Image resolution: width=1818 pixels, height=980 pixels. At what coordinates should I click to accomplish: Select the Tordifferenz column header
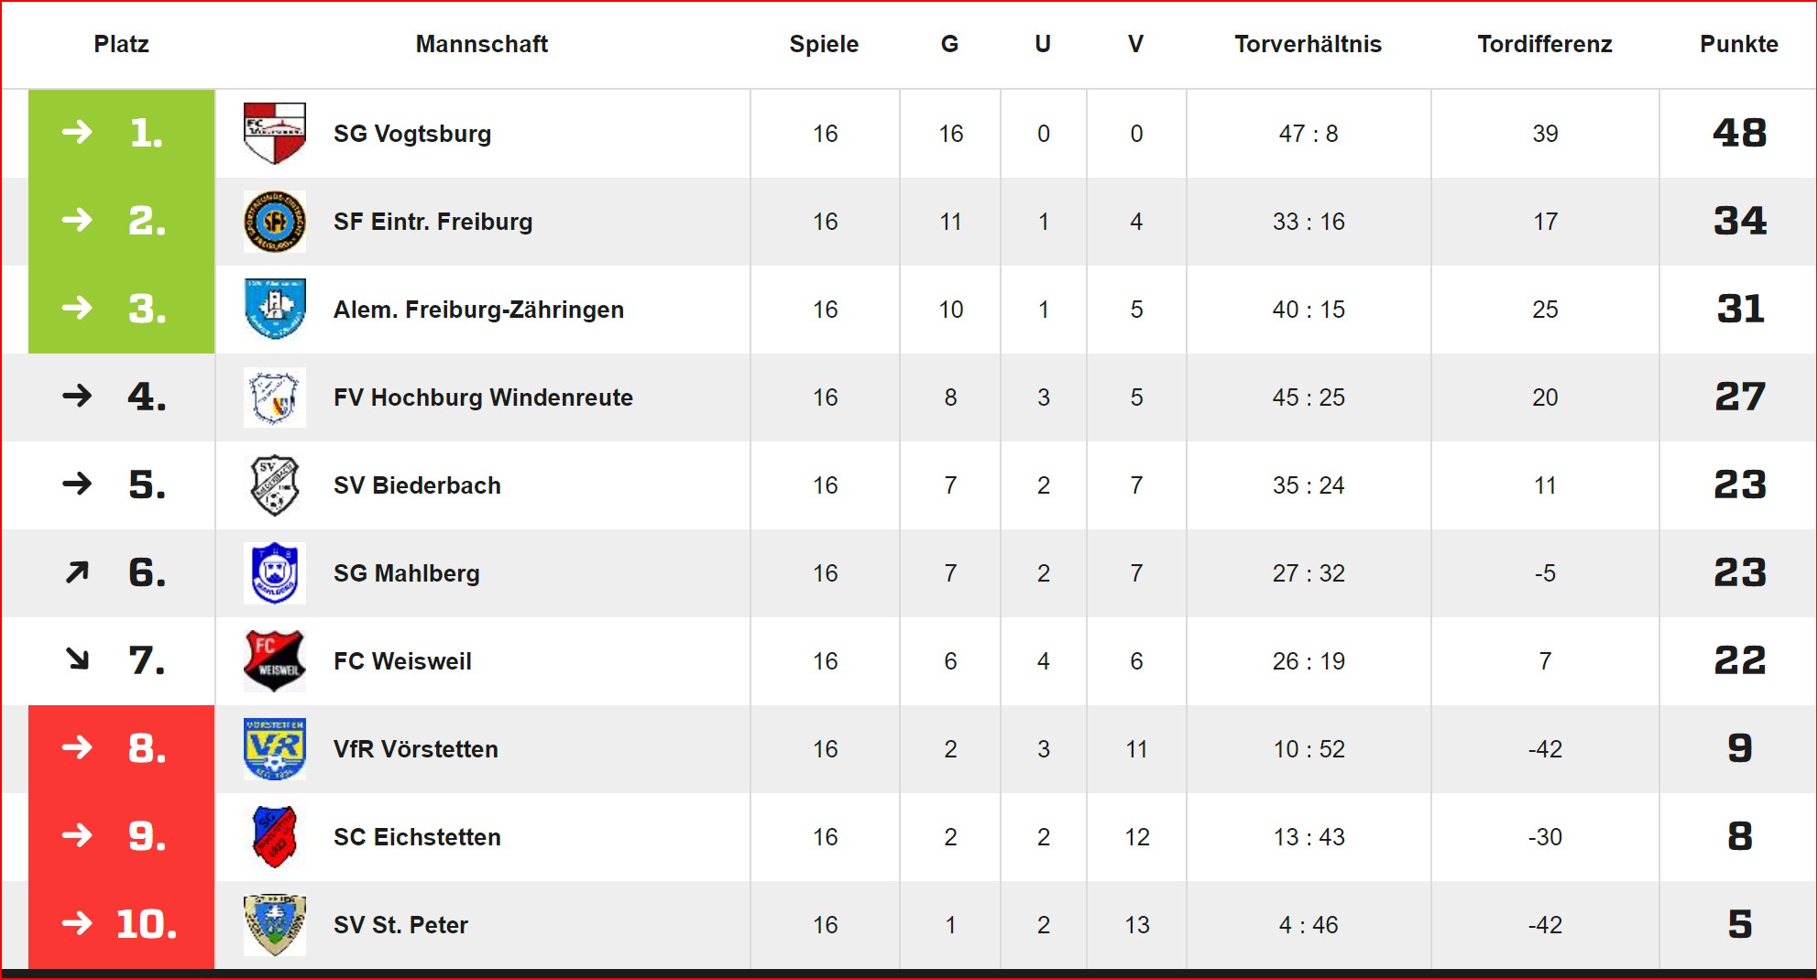coord(1545,44)
